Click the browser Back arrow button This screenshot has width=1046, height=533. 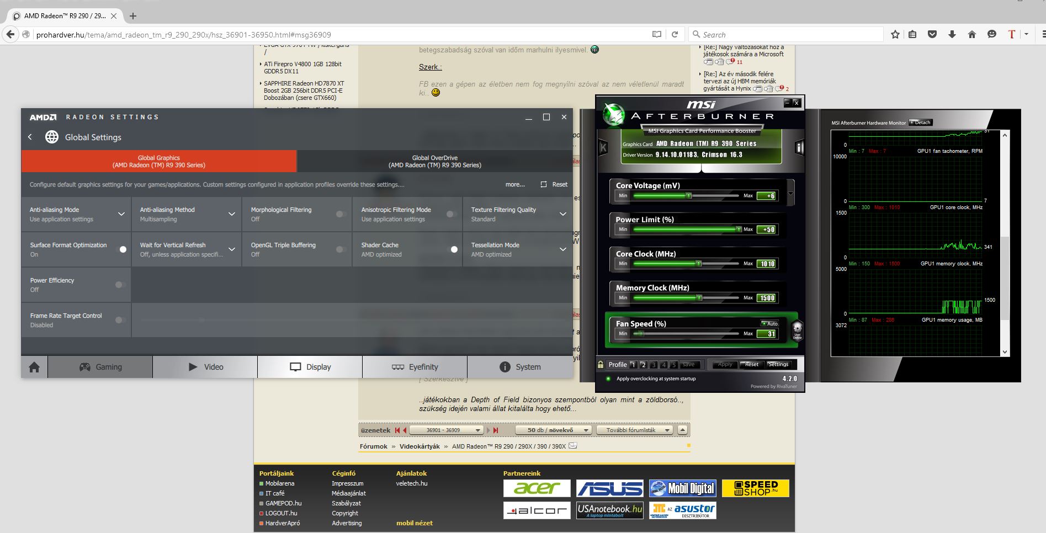pos(10,34)
